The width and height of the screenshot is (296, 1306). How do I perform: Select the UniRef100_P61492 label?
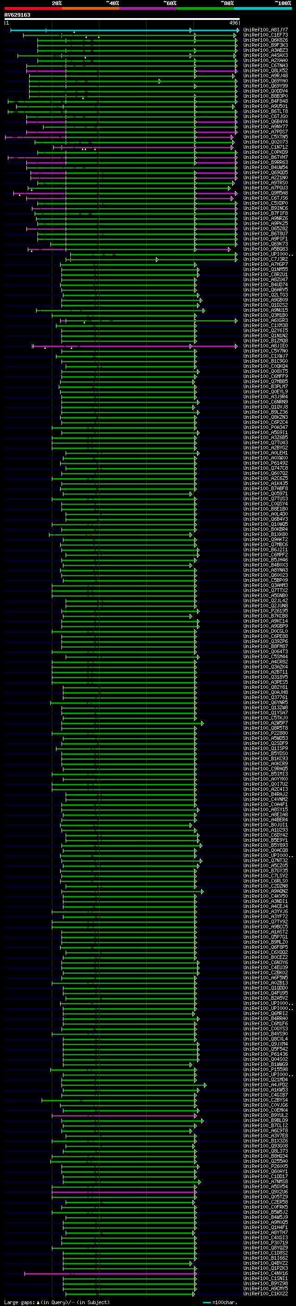pos(265,463)
